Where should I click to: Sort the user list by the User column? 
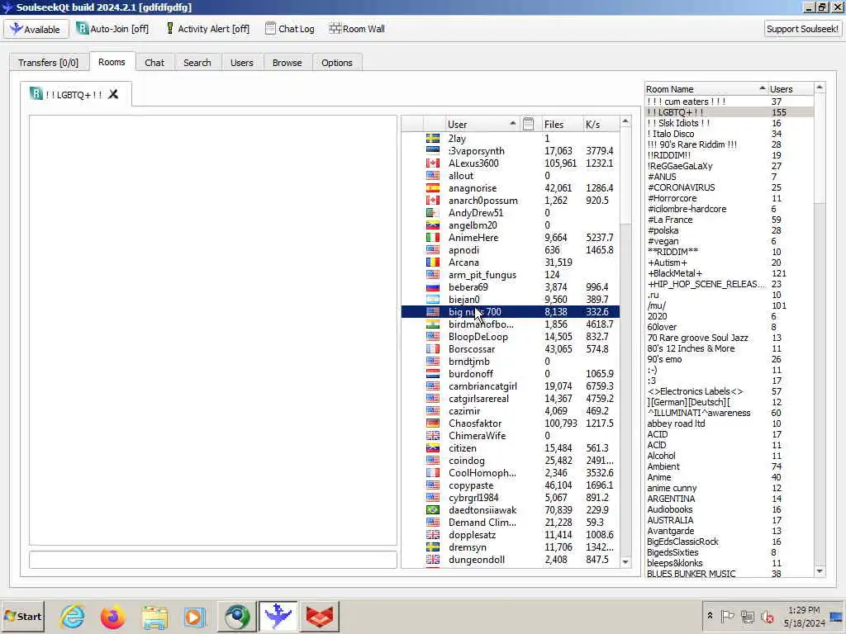(x=482, y=125)
